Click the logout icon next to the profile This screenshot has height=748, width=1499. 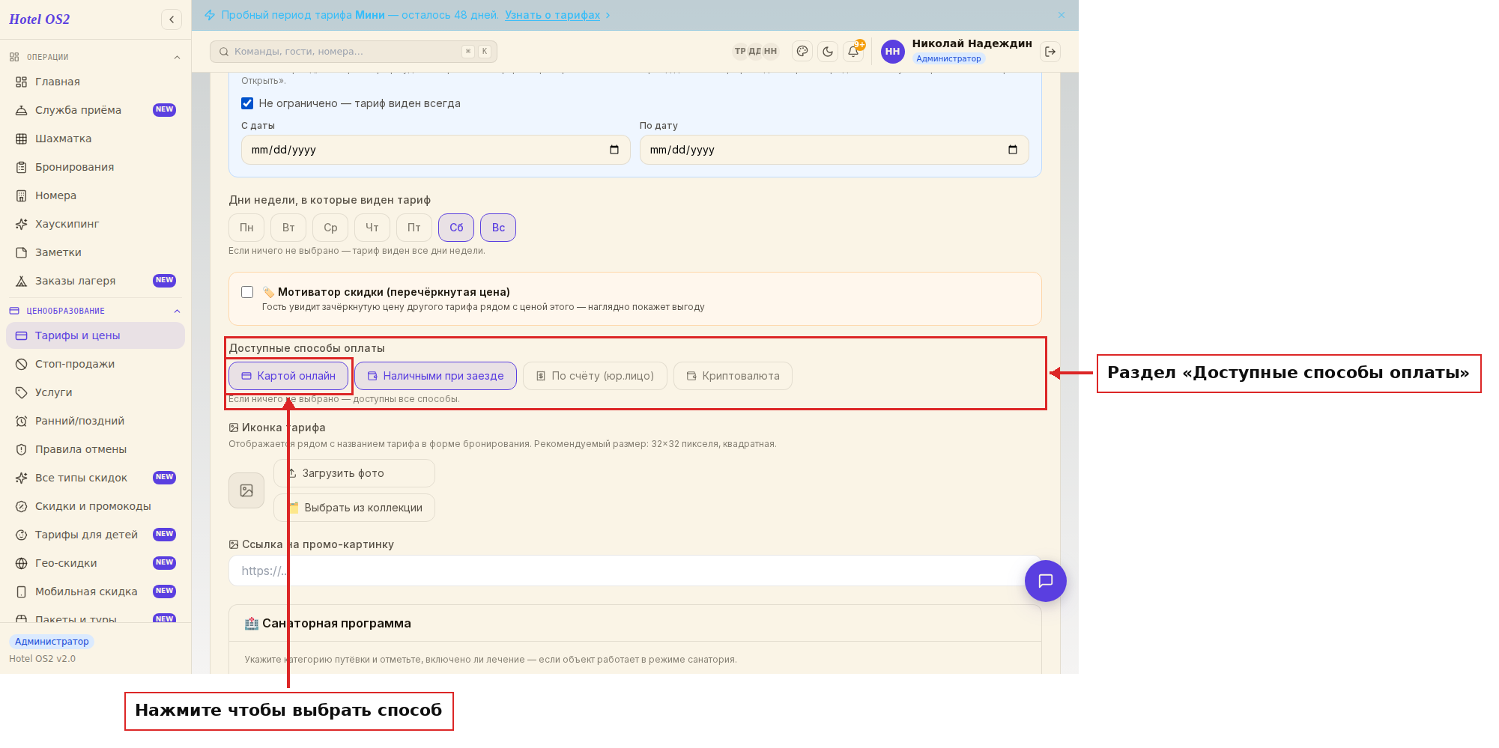(x=1050, y=52)
